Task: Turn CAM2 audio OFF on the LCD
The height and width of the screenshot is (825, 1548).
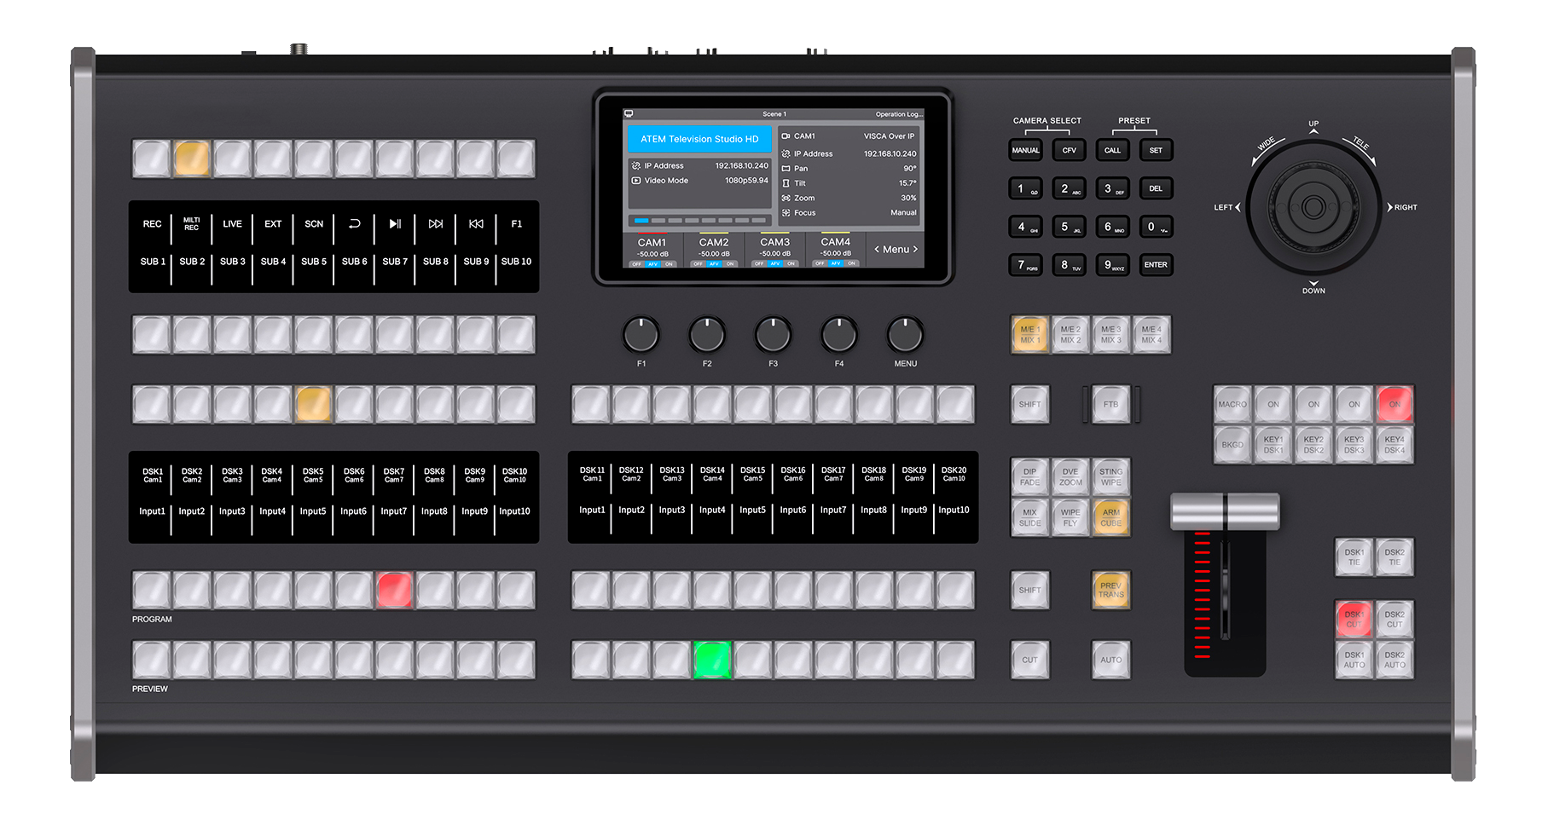Action: [x=698, y=264]
